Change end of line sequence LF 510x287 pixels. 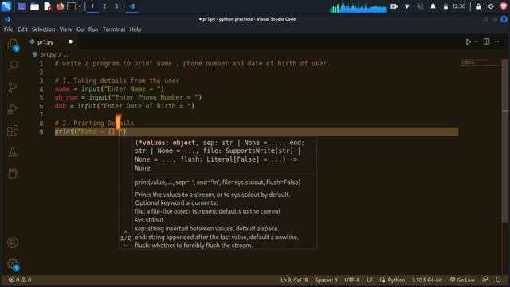(x=370, y=280)
